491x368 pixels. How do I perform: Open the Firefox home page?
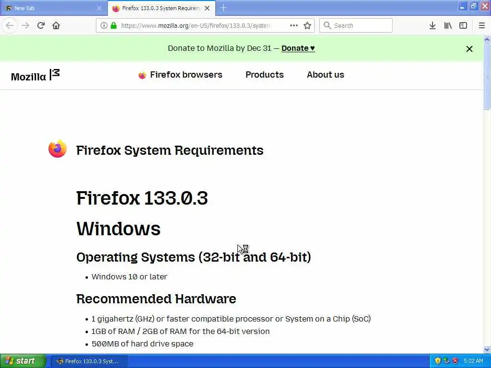pos(56,25)
